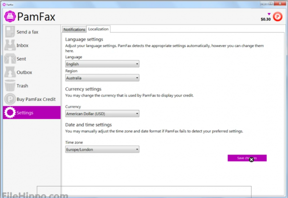This screenshot has height=198, width=288.
Task: Go to the Sent label
Action: coord(21,59)
